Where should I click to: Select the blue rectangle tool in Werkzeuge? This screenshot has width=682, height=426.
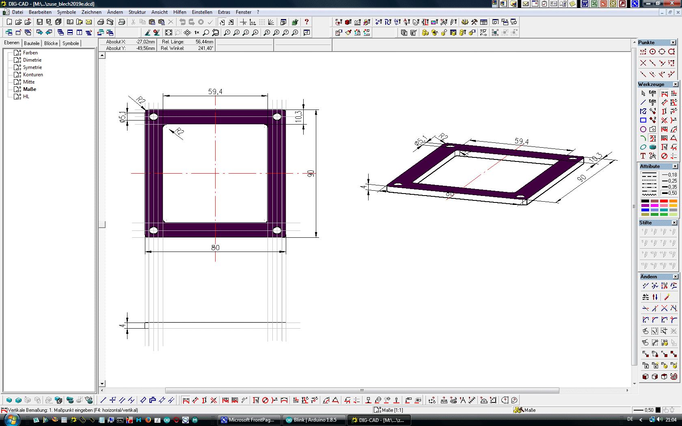[x=643, y=120]
